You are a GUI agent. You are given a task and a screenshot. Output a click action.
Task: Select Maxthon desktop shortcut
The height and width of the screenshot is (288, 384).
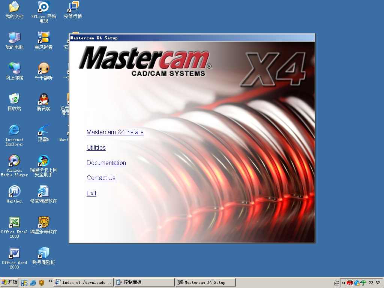[x=14, y=195]
